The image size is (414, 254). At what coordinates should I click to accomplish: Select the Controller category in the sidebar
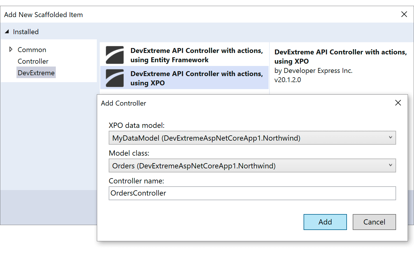pos(33,61)
